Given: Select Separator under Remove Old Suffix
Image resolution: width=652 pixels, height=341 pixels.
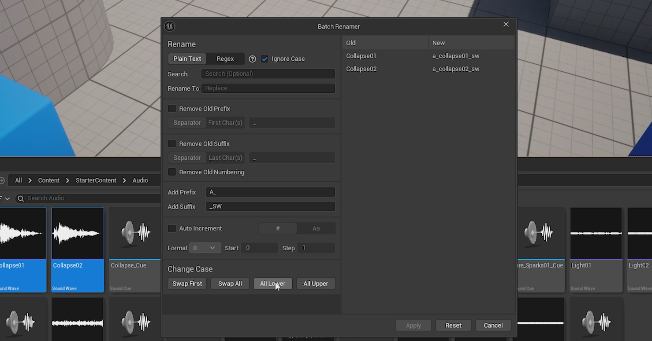Looking at the screenshot, I should click(187, 158).
